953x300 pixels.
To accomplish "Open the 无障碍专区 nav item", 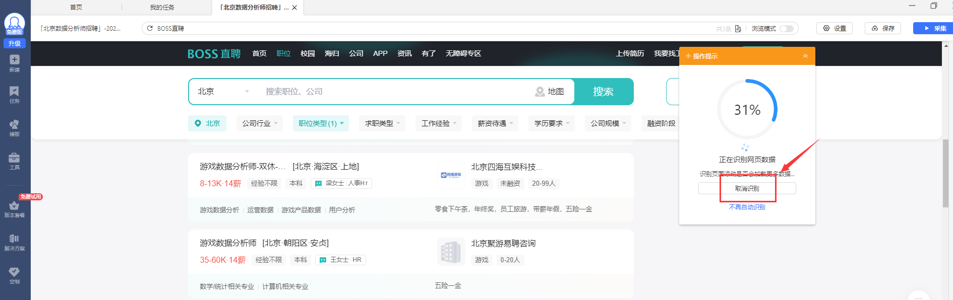I will click(x=463, y=53).
